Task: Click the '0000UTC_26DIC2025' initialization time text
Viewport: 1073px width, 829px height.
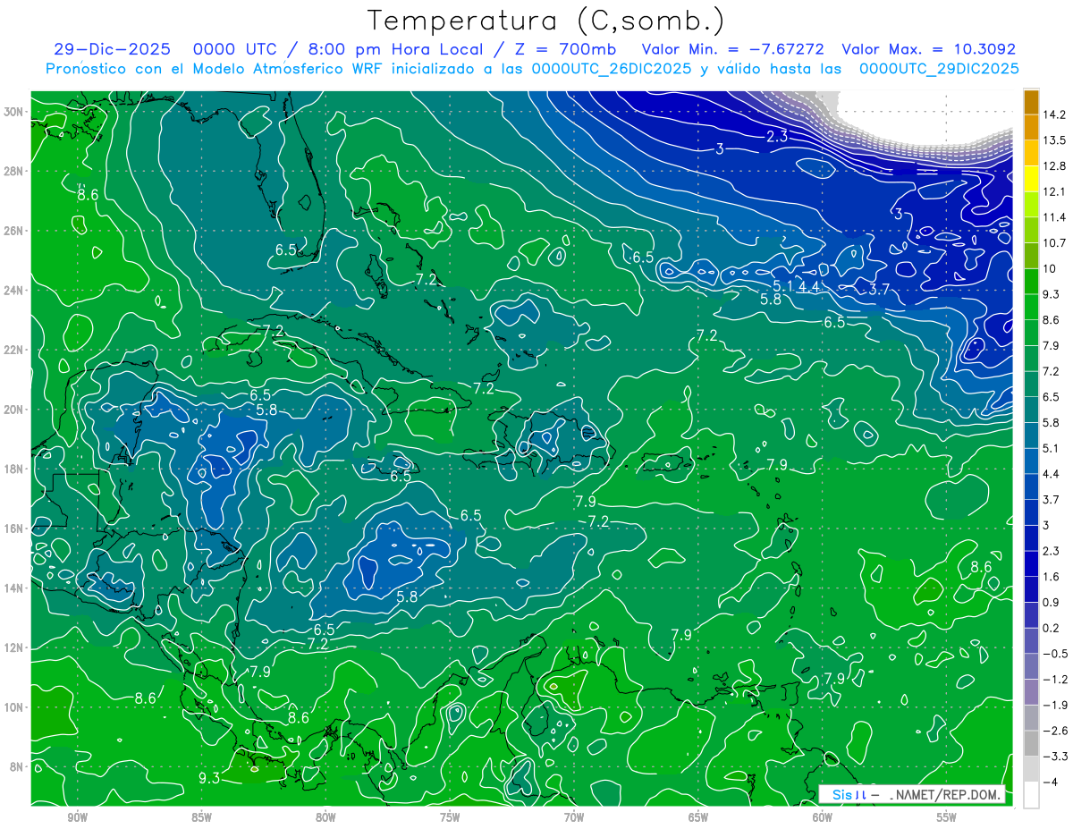Action: pyautogui.click(x=611, y=69)
